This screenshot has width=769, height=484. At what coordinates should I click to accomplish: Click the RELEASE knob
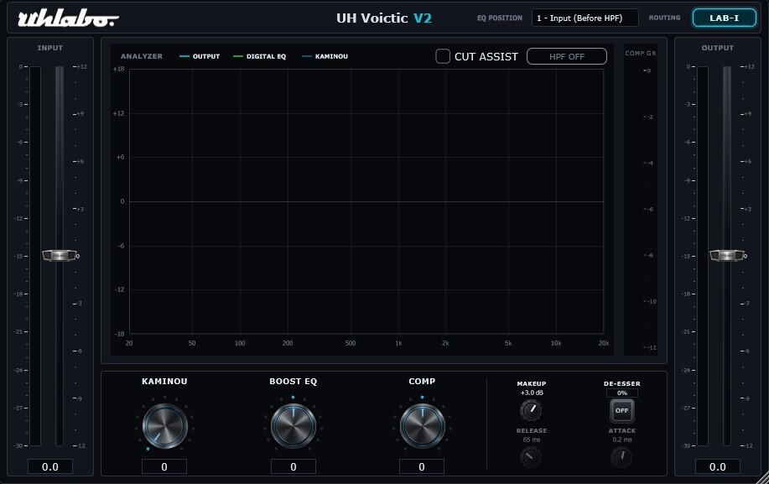tap(531, 457)
